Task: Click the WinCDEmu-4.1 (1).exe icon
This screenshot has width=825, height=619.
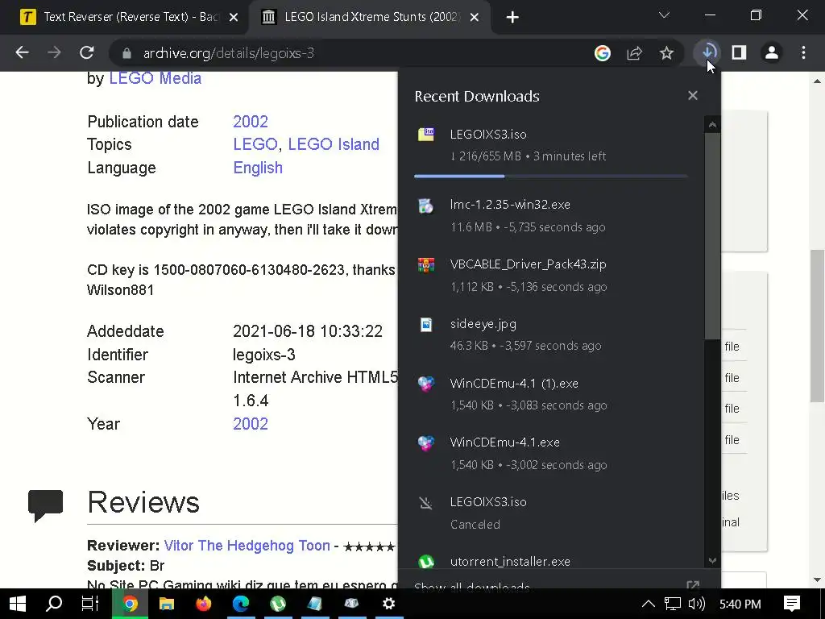Action: 426,384
